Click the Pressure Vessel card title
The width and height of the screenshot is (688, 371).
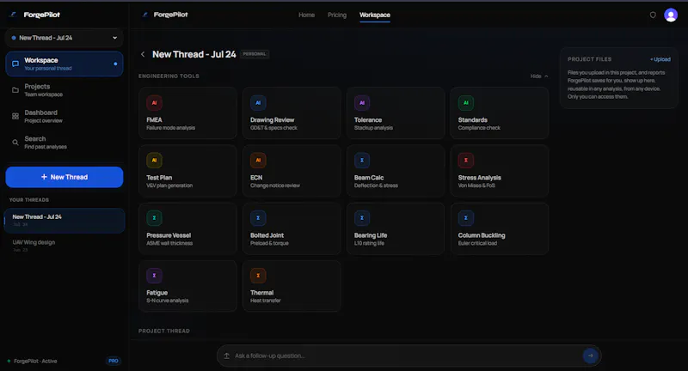click(x=169, y=235)
